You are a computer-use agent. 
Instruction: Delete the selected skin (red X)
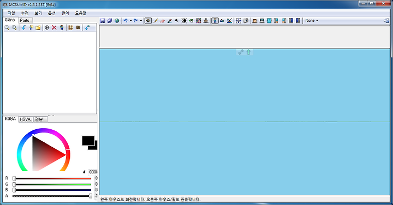point(54,28)
